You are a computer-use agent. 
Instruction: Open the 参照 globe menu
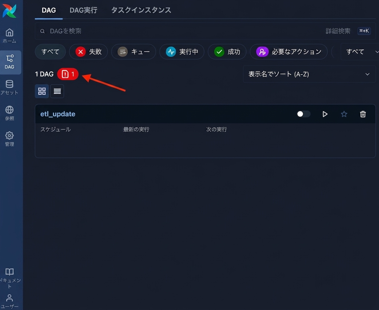coord(9,113)
